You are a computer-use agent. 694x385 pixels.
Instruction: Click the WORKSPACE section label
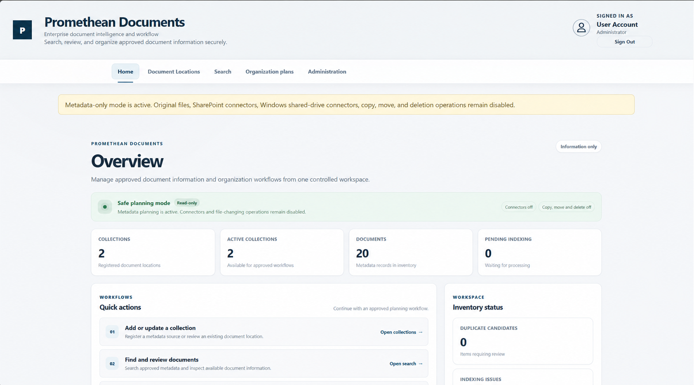(x=468, y=297)
